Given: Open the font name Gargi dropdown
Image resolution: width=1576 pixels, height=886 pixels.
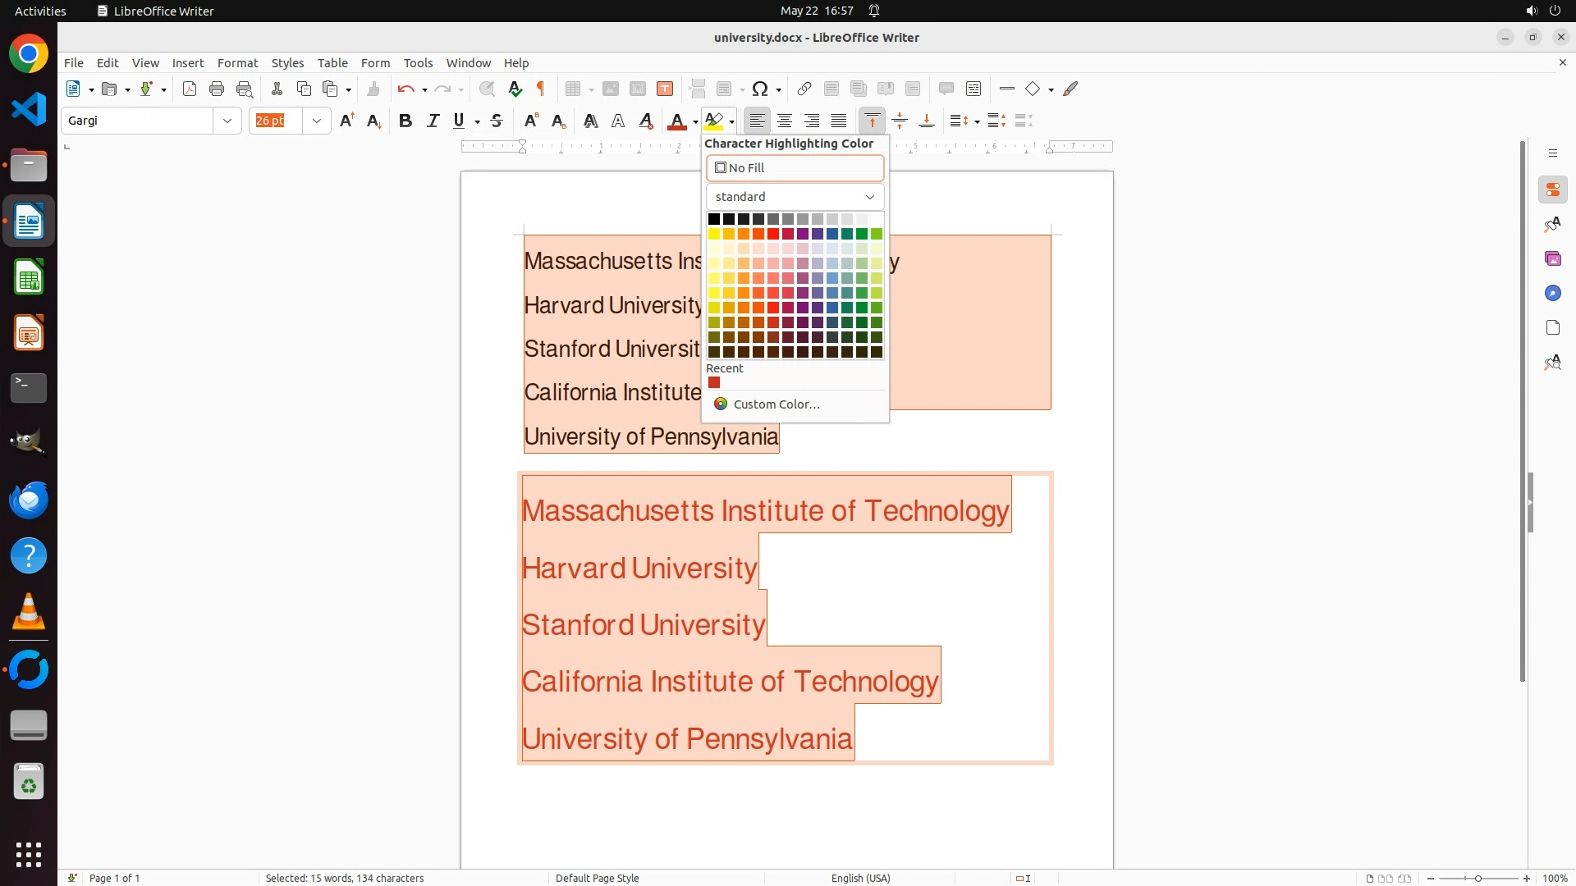Looking at the screenshot, I should click(227, 121).
